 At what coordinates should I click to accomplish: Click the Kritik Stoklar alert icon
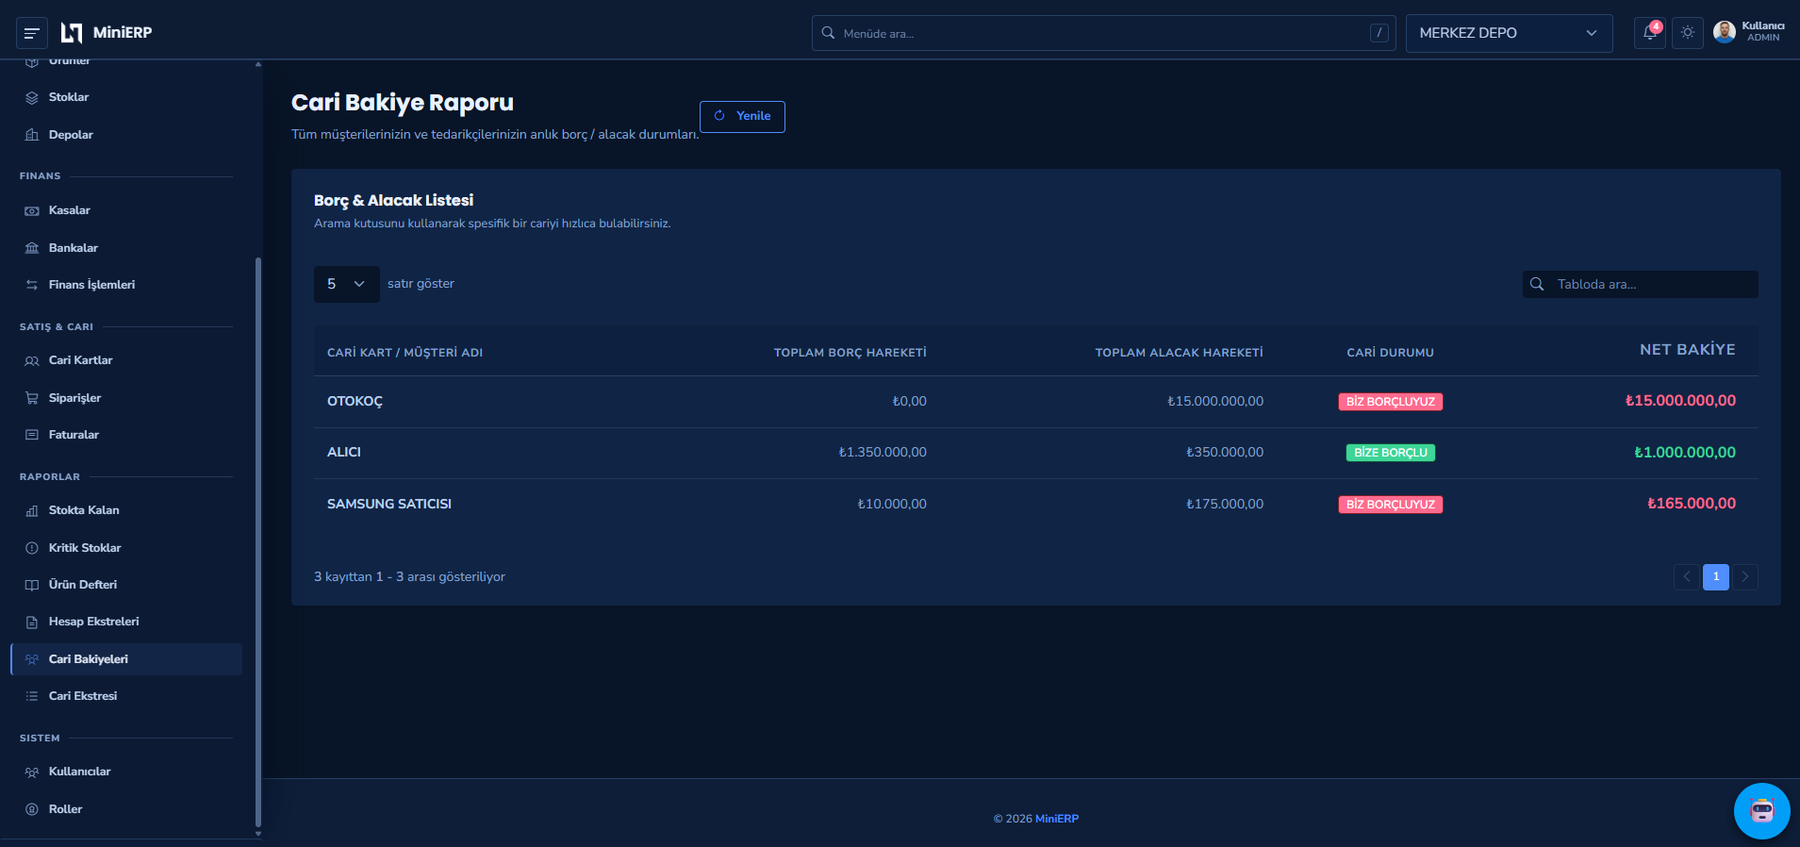pos(32,548)
